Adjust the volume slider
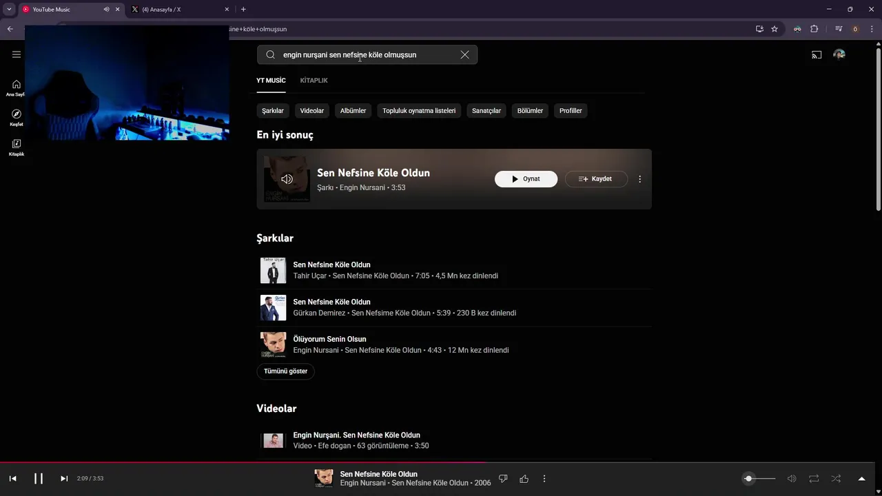Screen dimensions: 882x496 point(760,479)
